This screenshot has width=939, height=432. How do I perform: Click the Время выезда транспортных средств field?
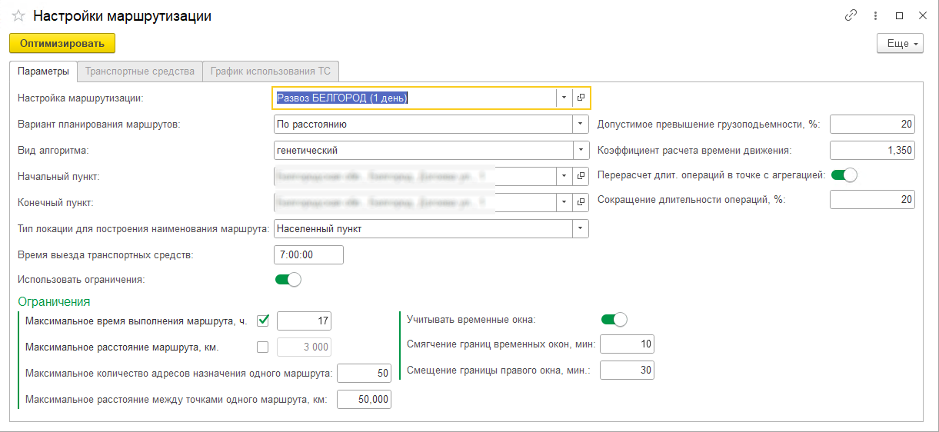point(308,254)
